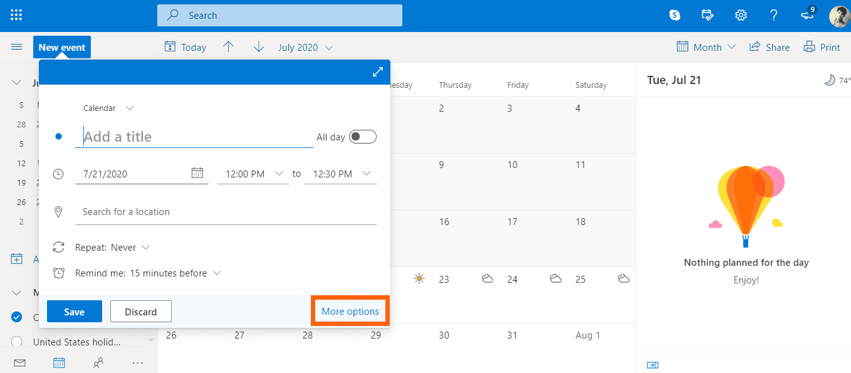This screenshot has height=373, width=851.
Task: Check the United States holidays calendar
Action: [x=17, y=342]
